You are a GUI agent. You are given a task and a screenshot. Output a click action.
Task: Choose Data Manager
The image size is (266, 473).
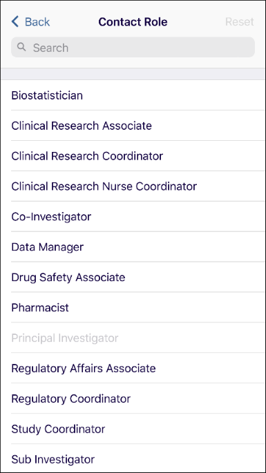coord(133,247)
